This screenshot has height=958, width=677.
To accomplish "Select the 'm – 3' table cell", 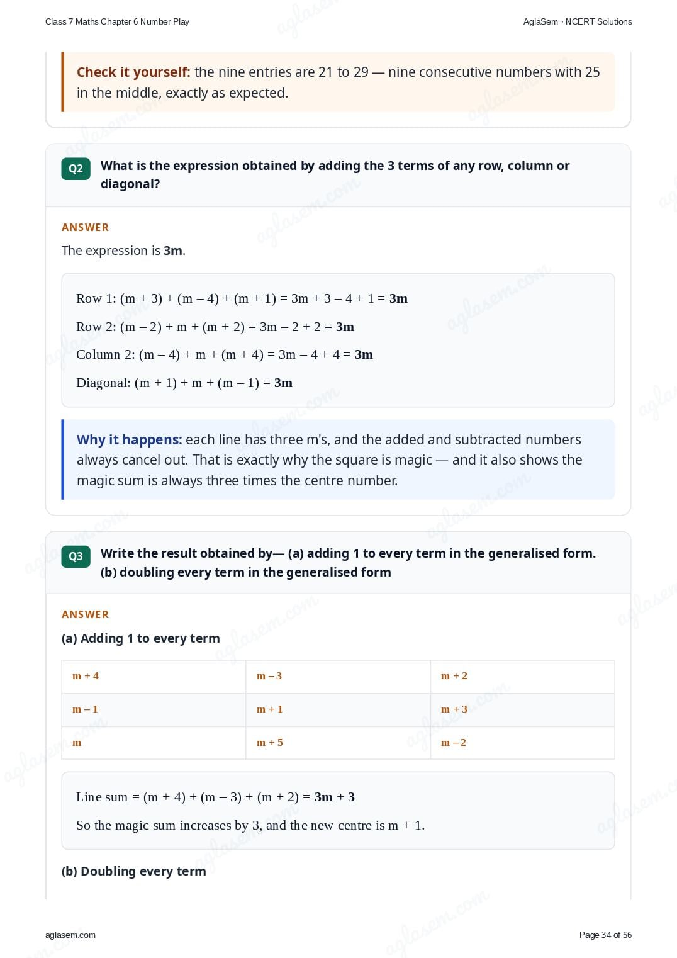I will pos(338,677).
